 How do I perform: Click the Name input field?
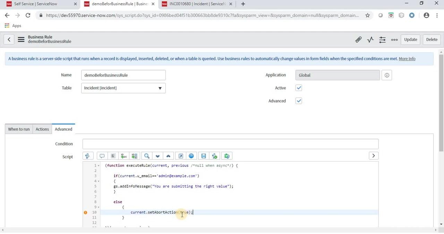coord(123,75)
